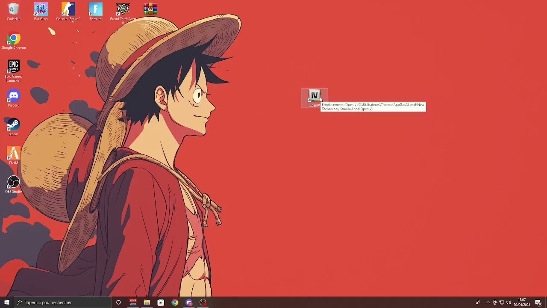This screenshot has height=308, width=547.
Task: Select the Fall Guys desktop shortcut
Action: click(41, 12)
